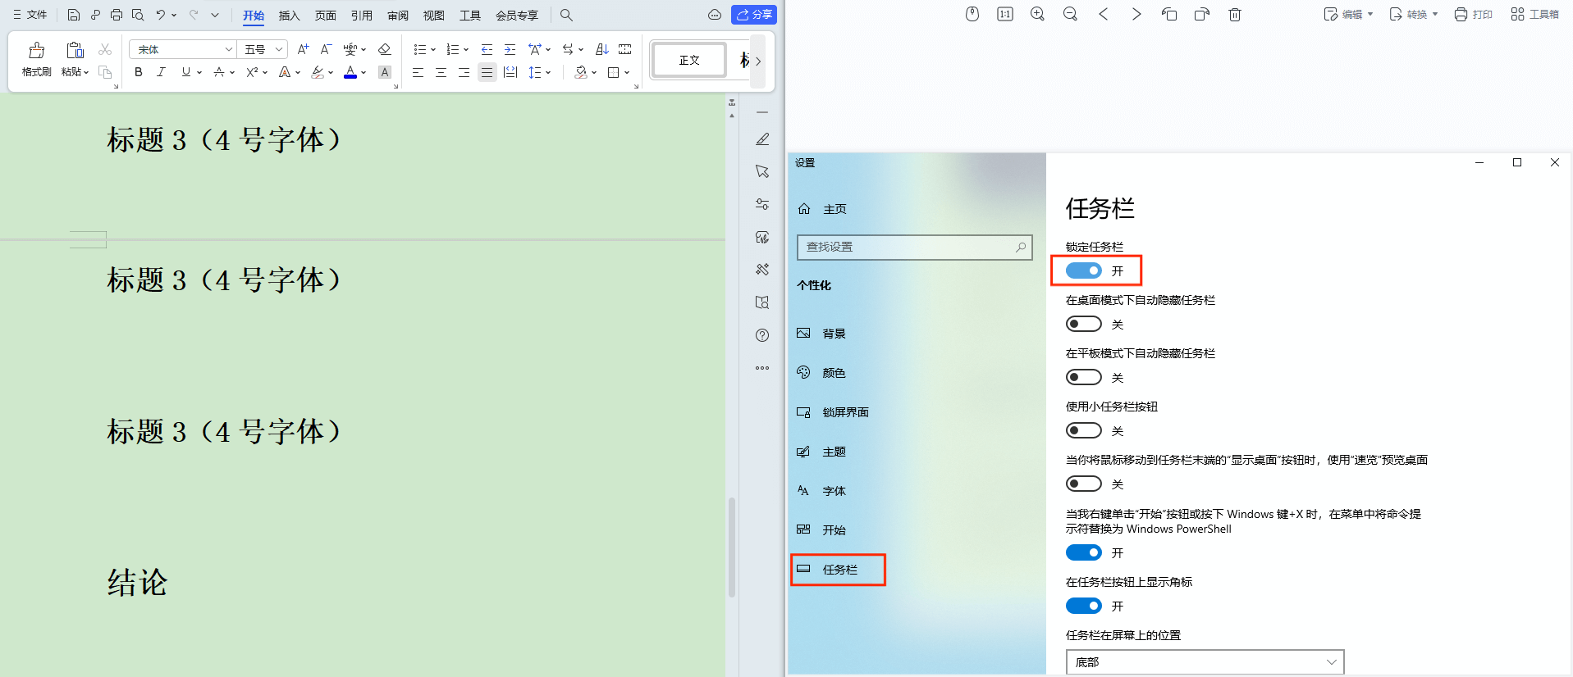This screenshot has height=677, width=1573.
Task: Enable auto-hide taskbar in tablet mode (平板模式)
Action: coord(1083,377)
